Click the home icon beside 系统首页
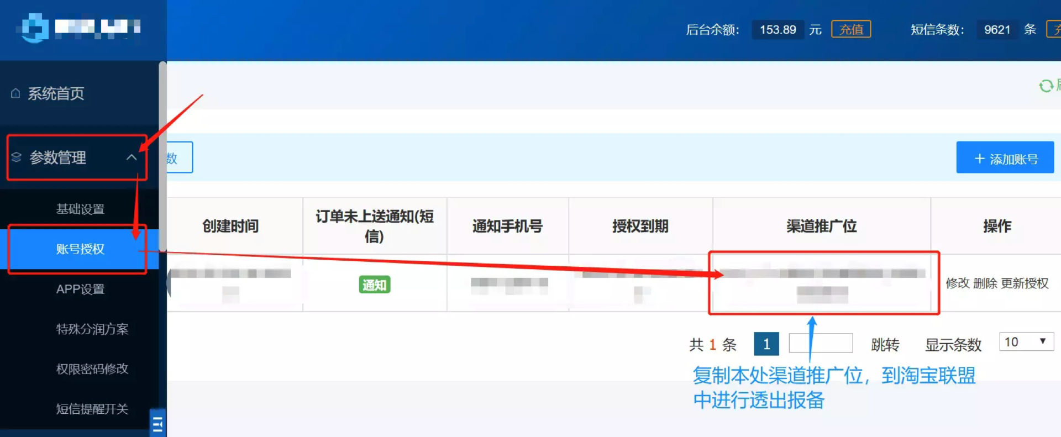The image size is (1061, 437). coord(15,93)
